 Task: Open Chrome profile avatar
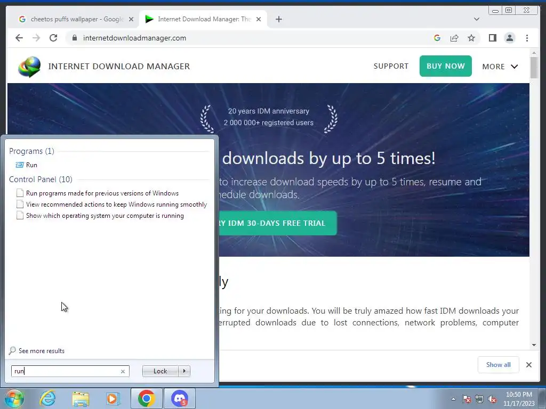click(x=510, y=38)
